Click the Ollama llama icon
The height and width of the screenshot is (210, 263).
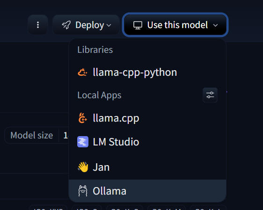[83, 191]
